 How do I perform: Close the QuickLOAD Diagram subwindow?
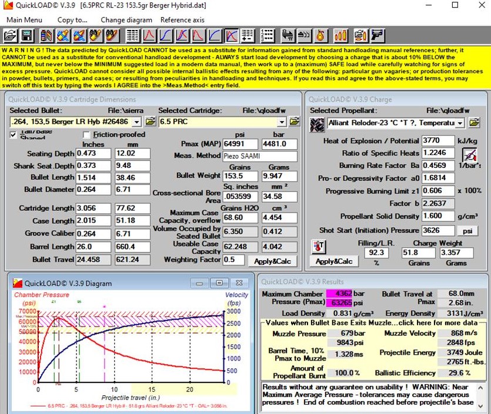click(x=239, y=283)
